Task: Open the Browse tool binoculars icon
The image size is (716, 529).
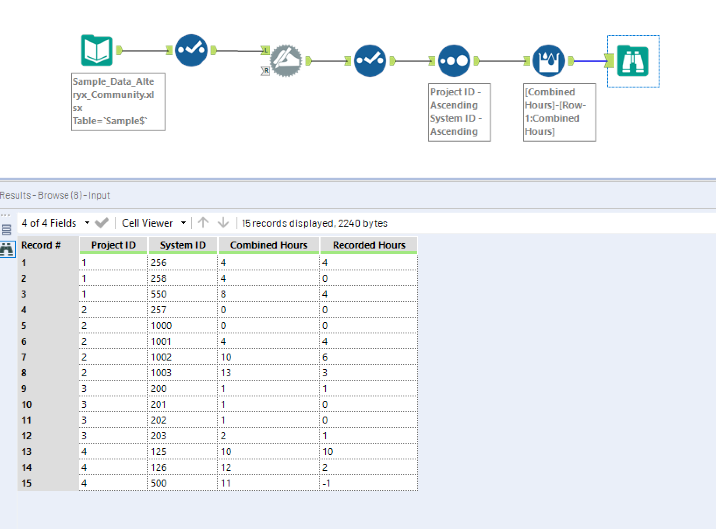Action: click(x=634, y=60)
